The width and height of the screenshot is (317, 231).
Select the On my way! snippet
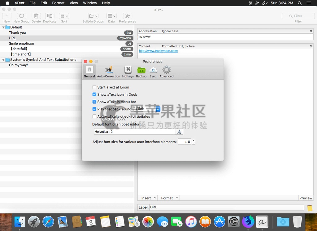point(41,65)
